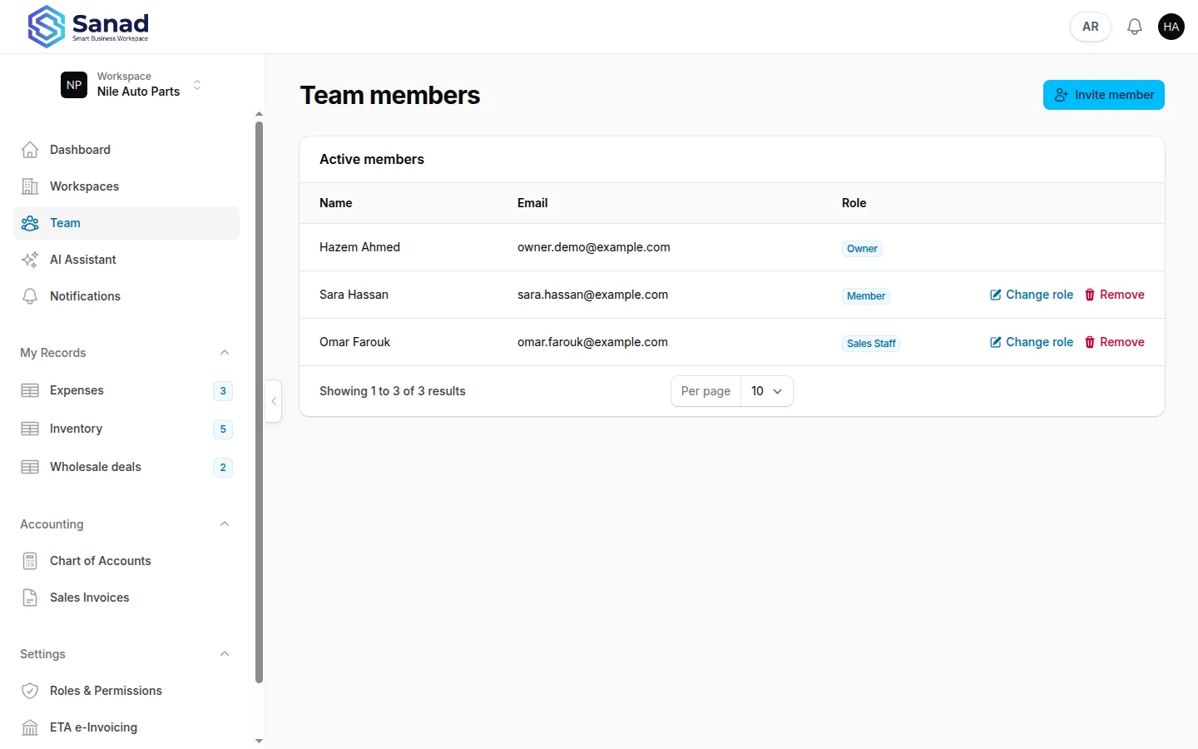This screenshot has height=749, width=1198.
Task: Click trash icon in Sara Hassan row
Action: pyautogui.click(x=1090, y=295)
